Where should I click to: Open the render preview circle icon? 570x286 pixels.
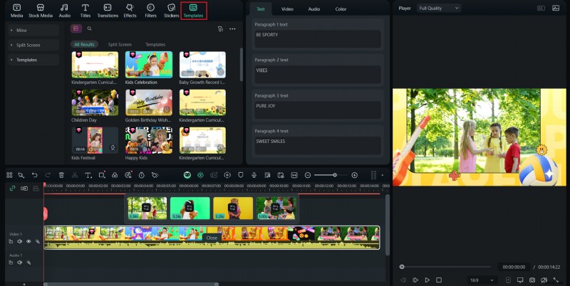click(227, 175)
